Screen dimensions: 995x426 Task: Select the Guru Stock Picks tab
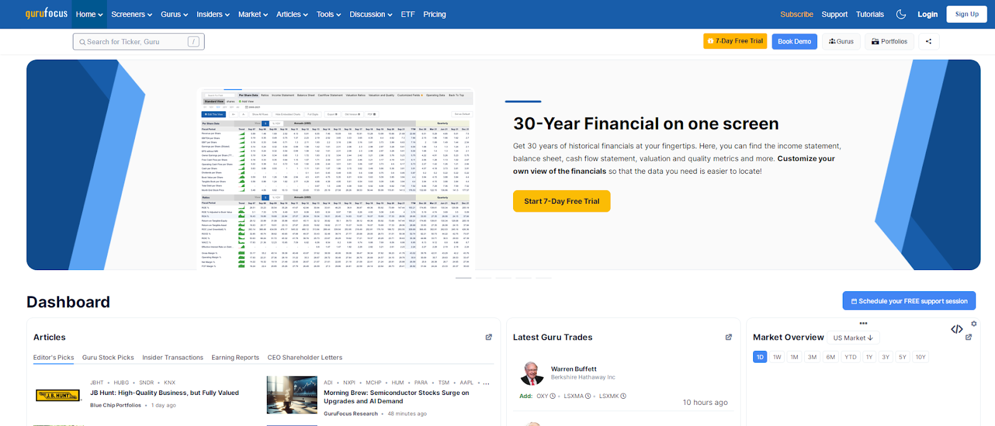(108, 358)
